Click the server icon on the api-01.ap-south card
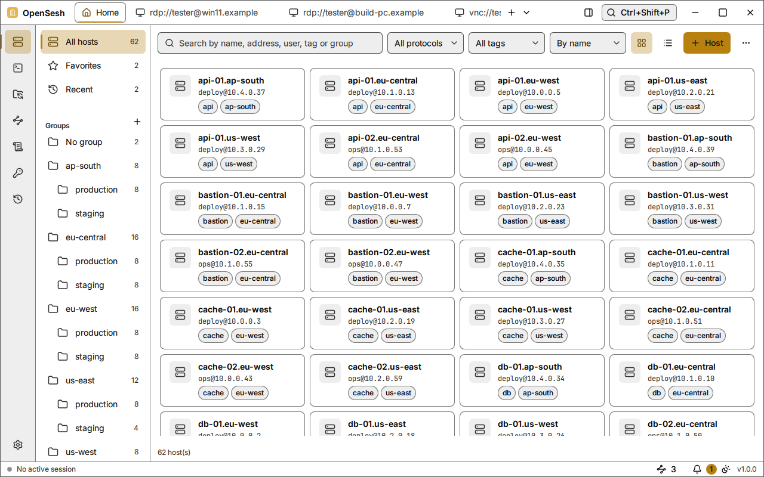The image size is (764, 477). [x=180, y=86]
